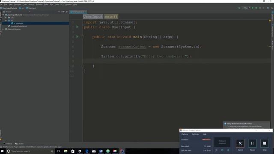Pause the Movavi screen recording
Viewport: 274px width, 154px height.
click(252, 143)
